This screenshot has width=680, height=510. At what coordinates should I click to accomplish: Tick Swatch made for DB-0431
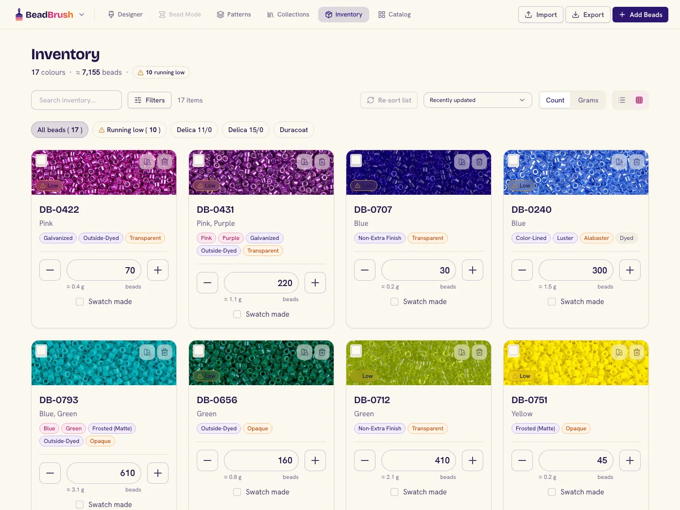[x=237, y=314]
